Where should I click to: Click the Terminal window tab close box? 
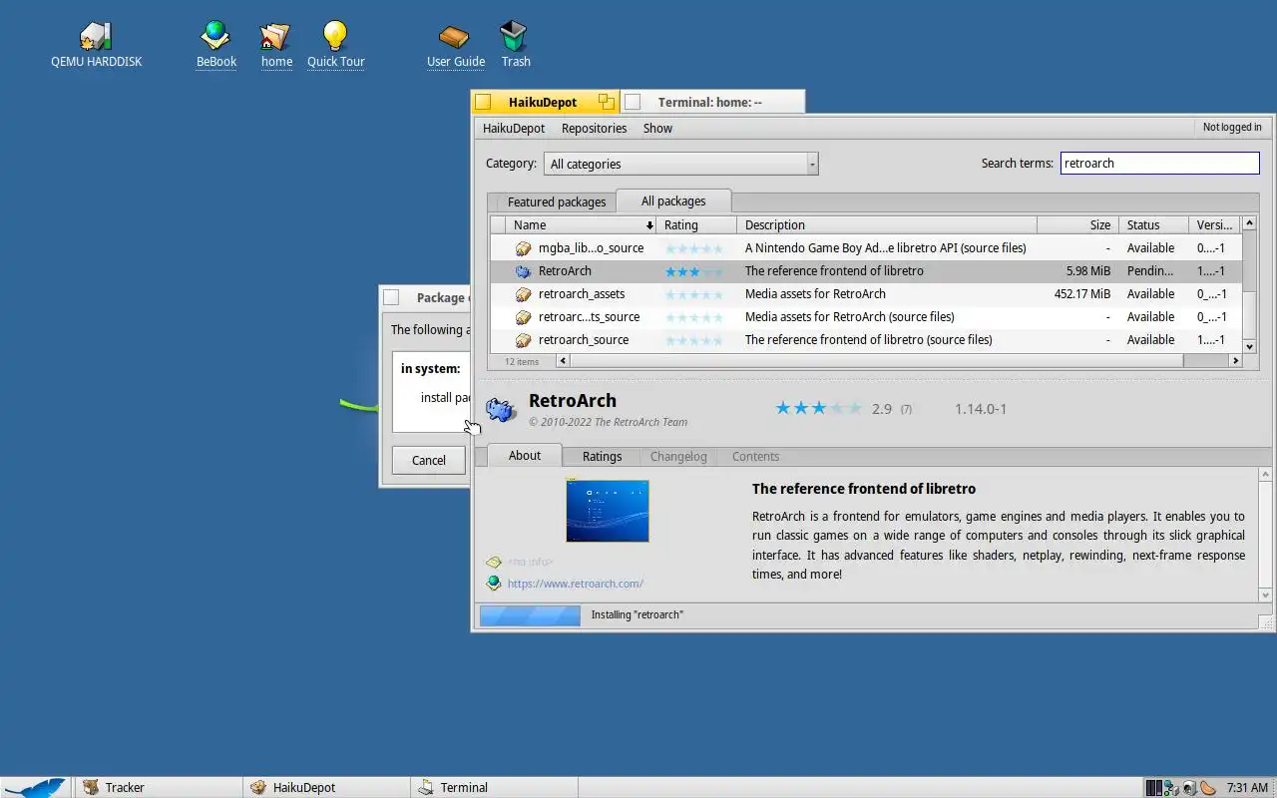(632, 102)
